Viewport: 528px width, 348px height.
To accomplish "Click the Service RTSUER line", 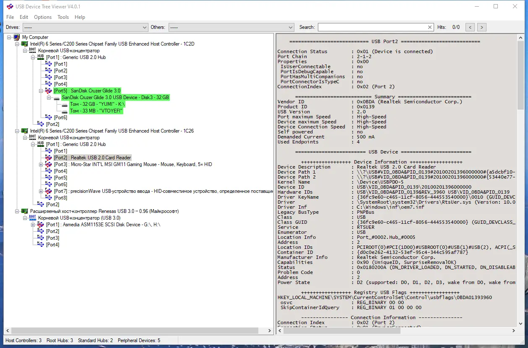I will (326, 227).
